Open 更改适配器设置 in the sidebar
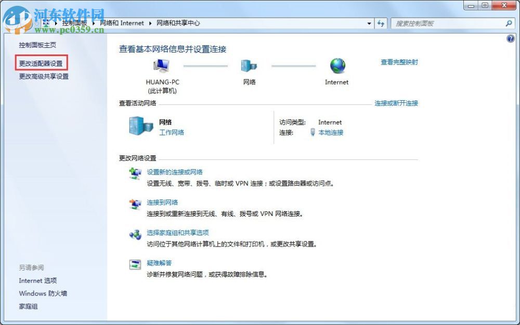This screenshot has height=325, width=520. point(42,62)
